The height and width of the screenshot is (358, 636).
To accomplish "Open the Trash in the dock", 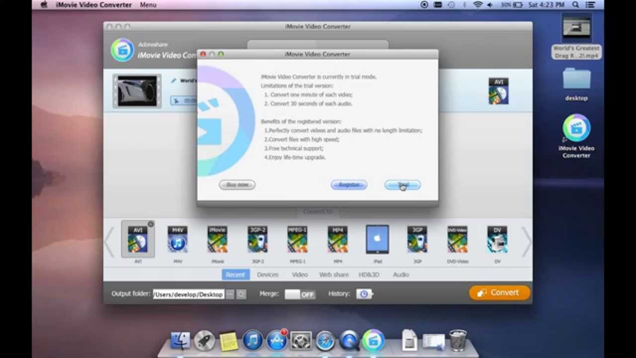I will tap(458, 341).
